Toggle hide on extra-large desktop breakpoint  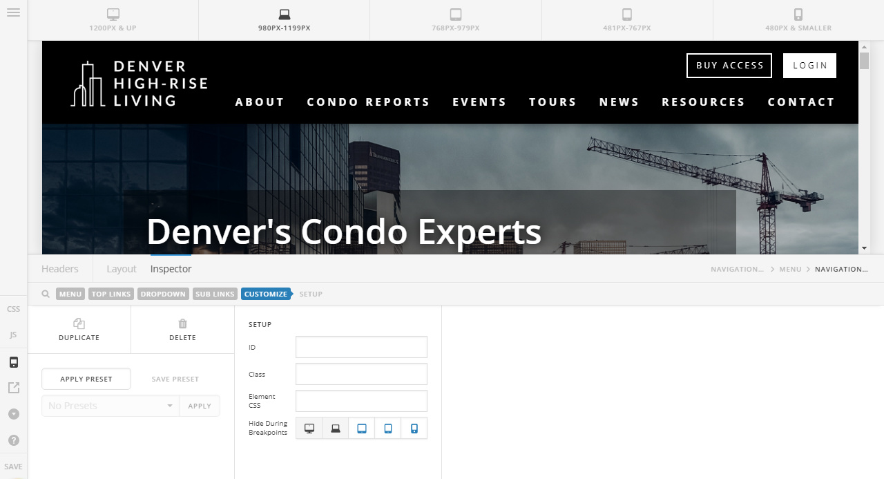[x=309, y=429]
